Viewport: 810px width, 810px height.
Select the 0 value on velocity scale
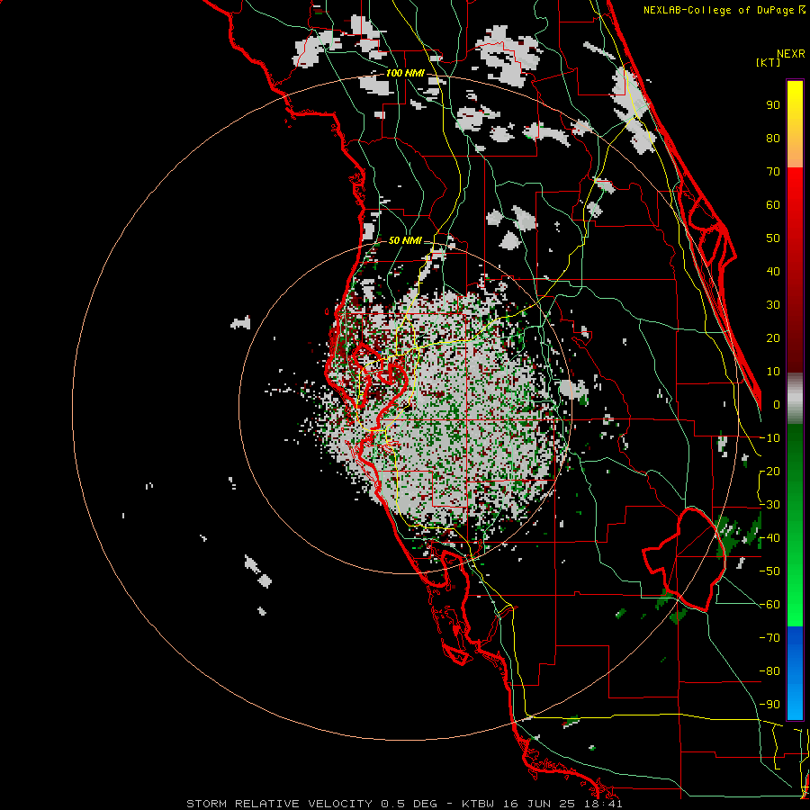tap(777, 405)
